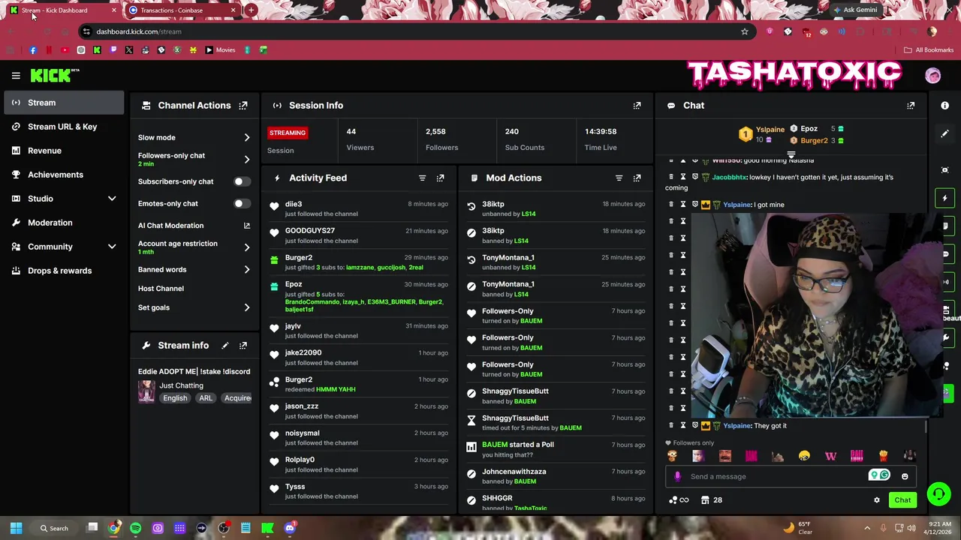Expand the Studio sidebar section
961x540 pixels.
coord(112,199)
